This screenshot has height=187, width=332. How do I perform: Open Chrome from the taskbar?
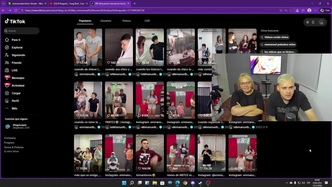tap(185, 183)
